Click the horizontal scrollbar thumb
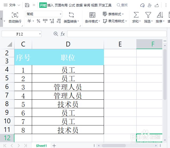This screenshot has width=170, height=148. pyautogui.click(x=114, y=146)
